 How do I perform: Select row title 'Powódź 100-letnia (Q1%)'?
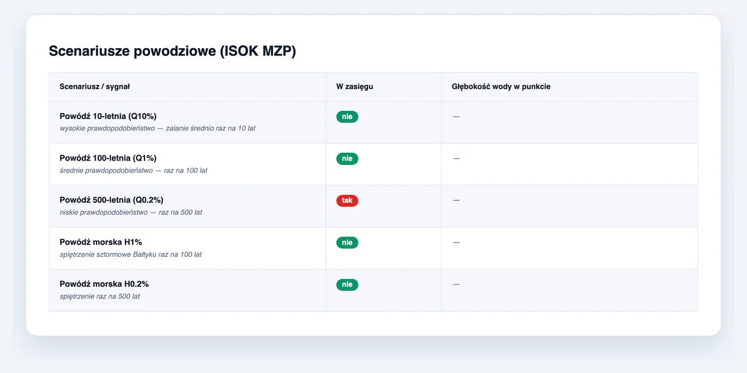[x=108, y=158]
